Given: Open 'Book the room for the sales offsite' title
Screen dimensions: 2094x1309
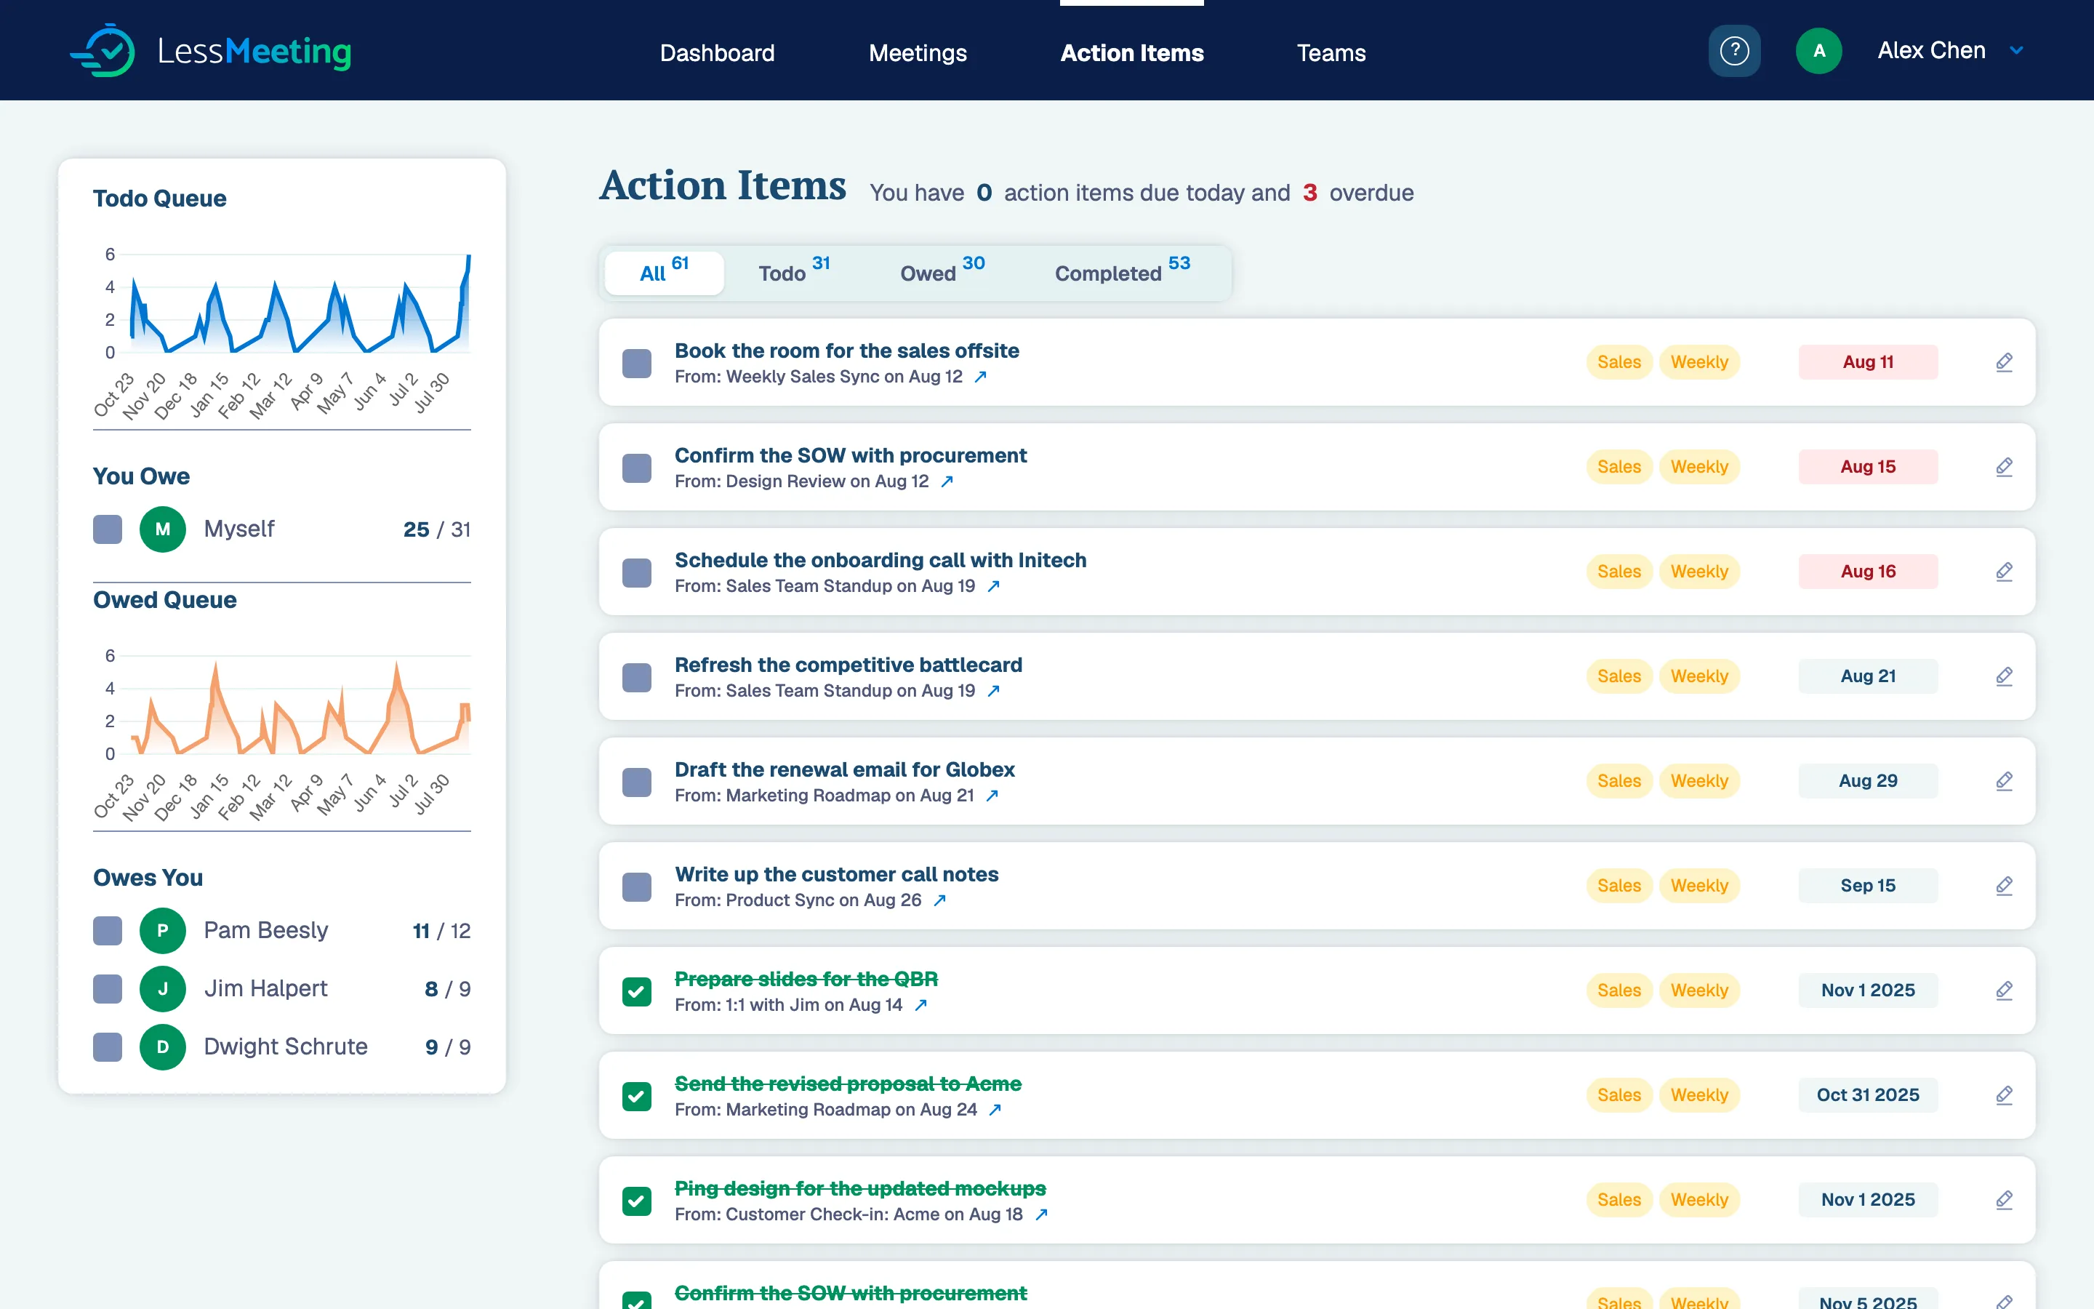Looking at the screenshot, I should coord(846,351).
